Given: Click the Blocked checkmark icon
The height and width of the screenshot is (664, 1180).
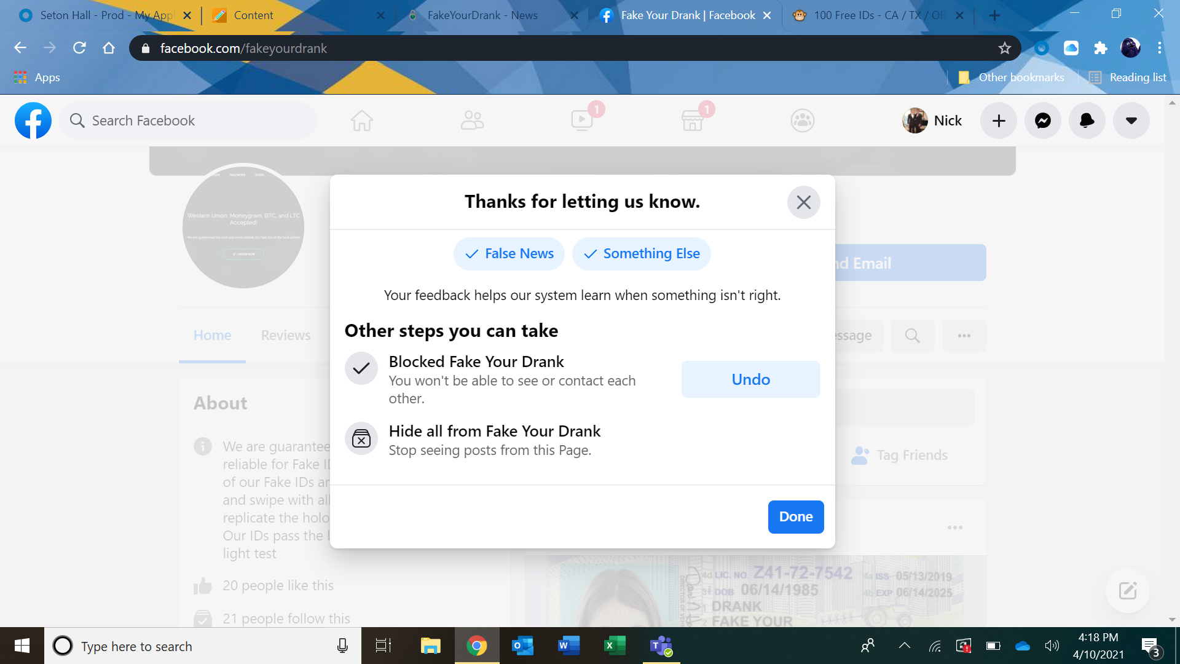Looking at the screenshot, I should (x=361, y=368).
